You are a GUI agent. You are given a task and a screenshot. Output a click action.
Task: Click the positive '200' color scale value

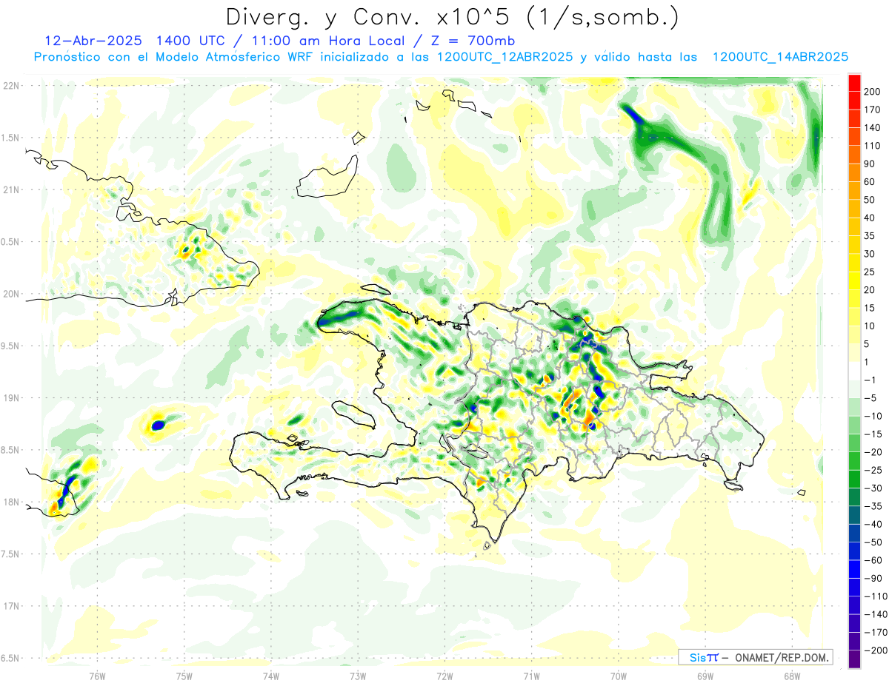point(872,92)
